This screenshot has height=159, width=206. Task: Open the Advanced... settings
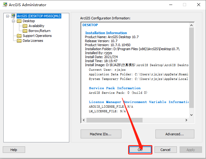tap(175, 134)
